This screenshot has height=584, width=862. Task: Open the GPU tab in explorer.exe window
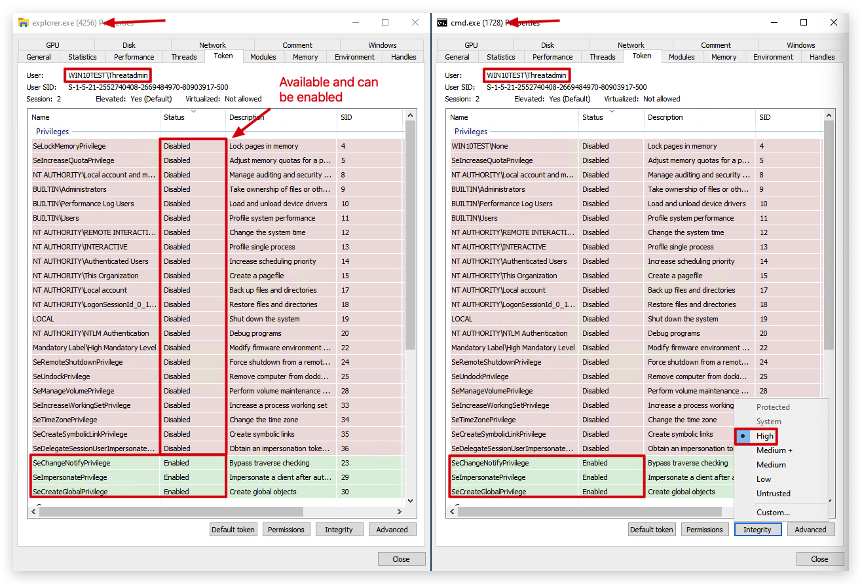(x=52, y=45)
